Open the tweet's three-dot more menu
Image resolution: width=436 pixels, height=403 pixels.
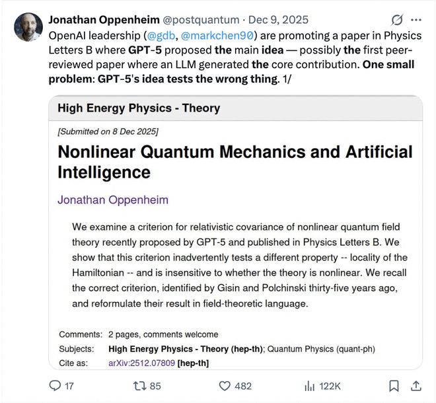[x=417, y=19]
